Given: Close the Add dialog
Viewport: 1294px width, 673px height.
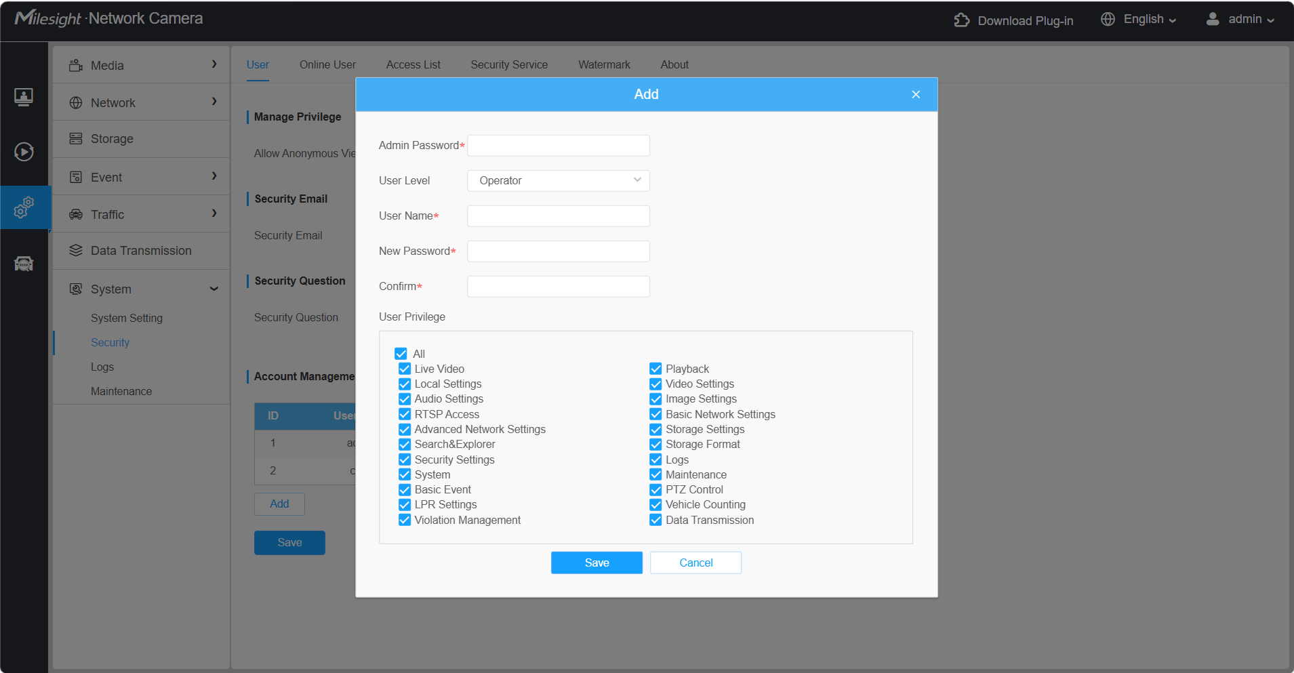Looking at the screenshot, I should 916,94.
